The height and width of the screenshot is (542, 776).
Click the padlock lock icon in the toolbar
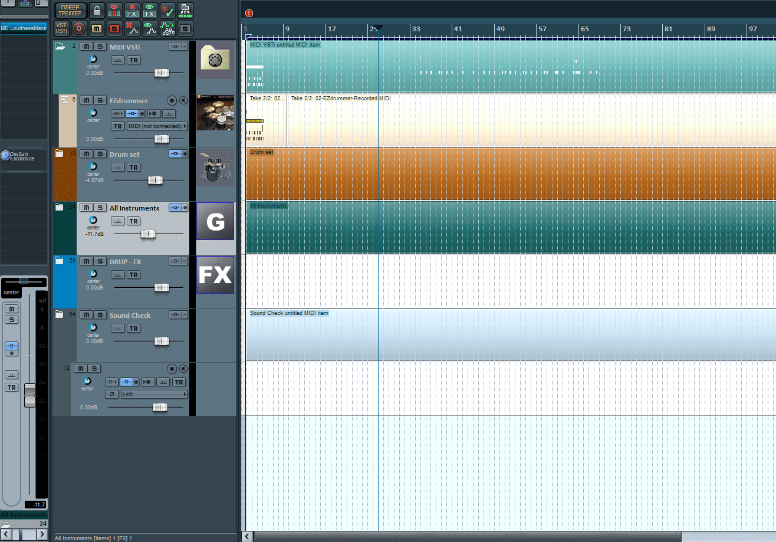(x=97, y=10)
